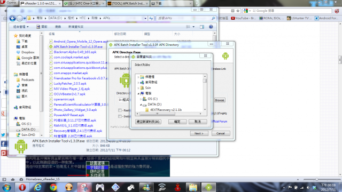Select DATA (D:) in Explorer sidebar

click(x=28, y=129)
